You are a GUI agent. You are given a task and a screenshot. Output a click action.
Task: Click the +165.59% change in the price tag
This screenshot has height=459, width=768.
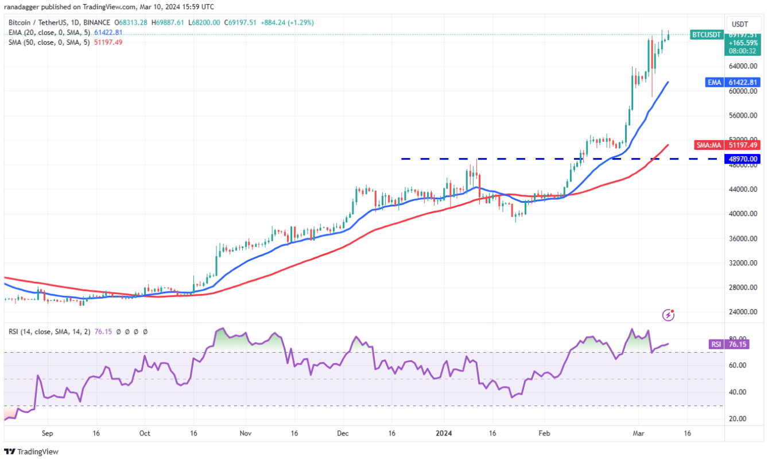click(744, 43)
